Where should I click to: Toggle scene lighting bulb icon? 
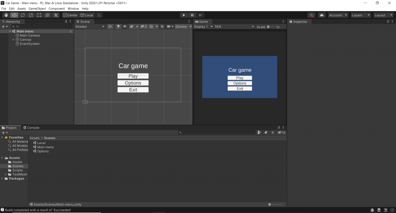click(x=118, y=27)
